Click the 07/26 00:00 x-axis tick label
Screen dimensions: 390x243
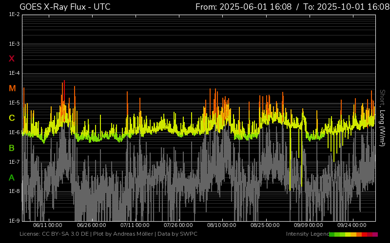[x=178, y=225]
